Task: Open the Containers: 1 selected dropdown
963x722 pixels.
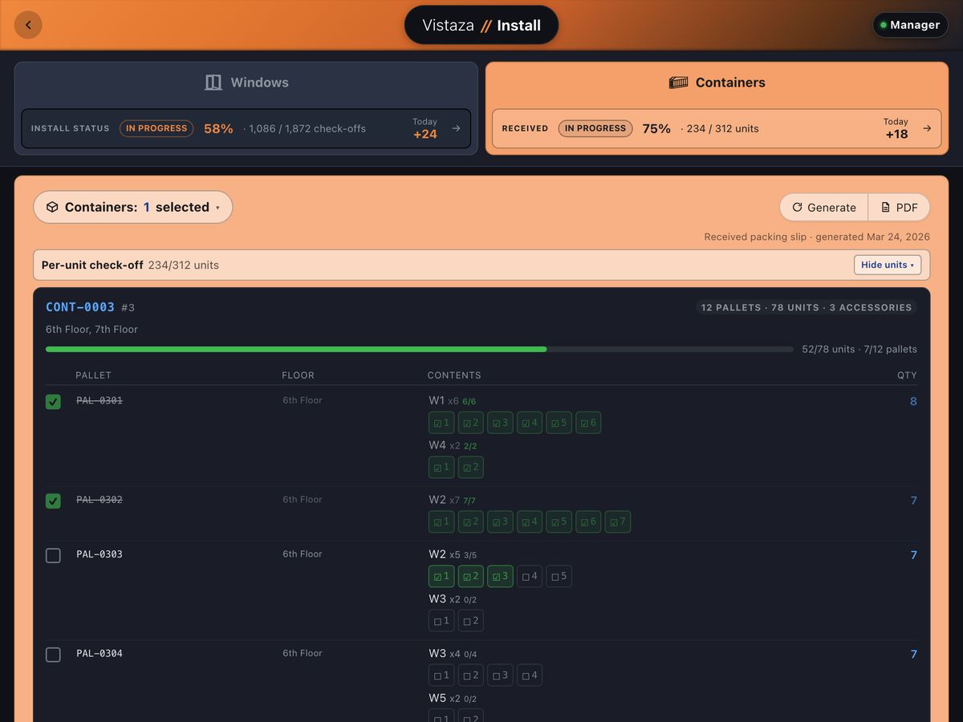Action: pos(133,207)
